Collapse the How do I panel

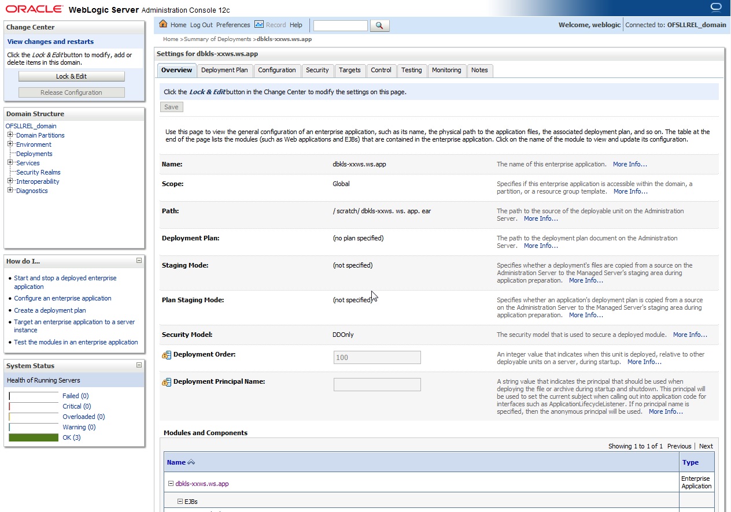(139, 261)
